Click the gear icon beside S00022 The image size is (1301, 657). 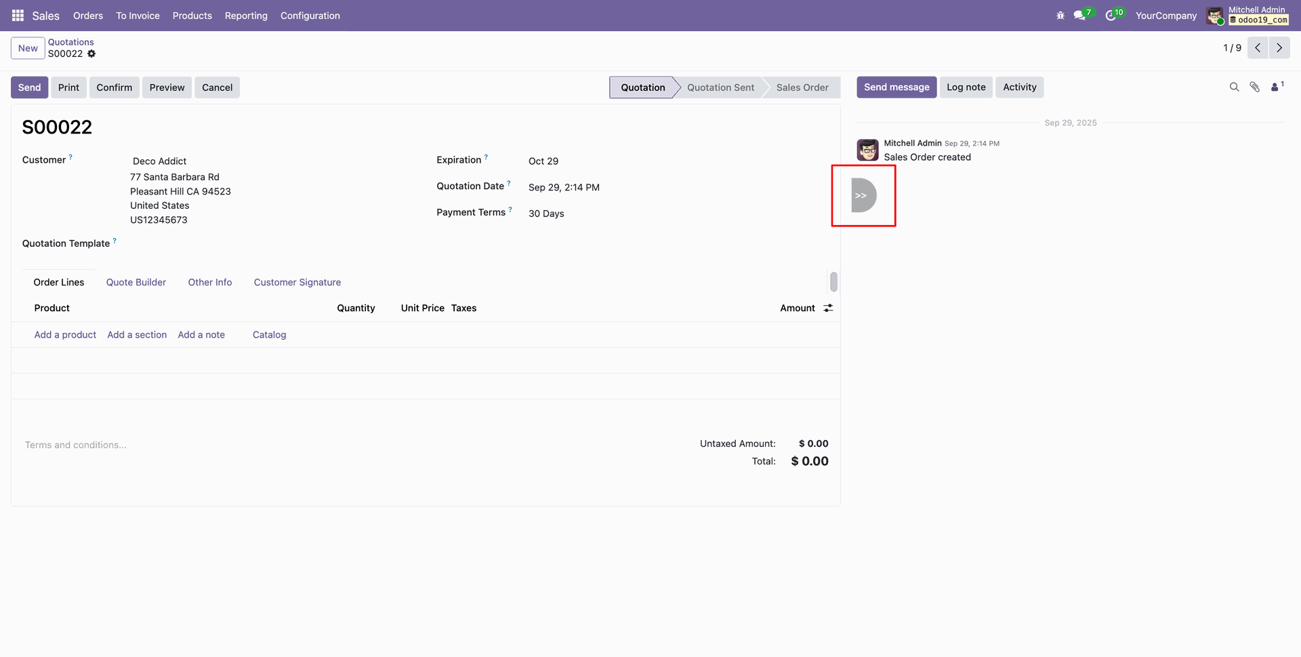click(91, 54)
